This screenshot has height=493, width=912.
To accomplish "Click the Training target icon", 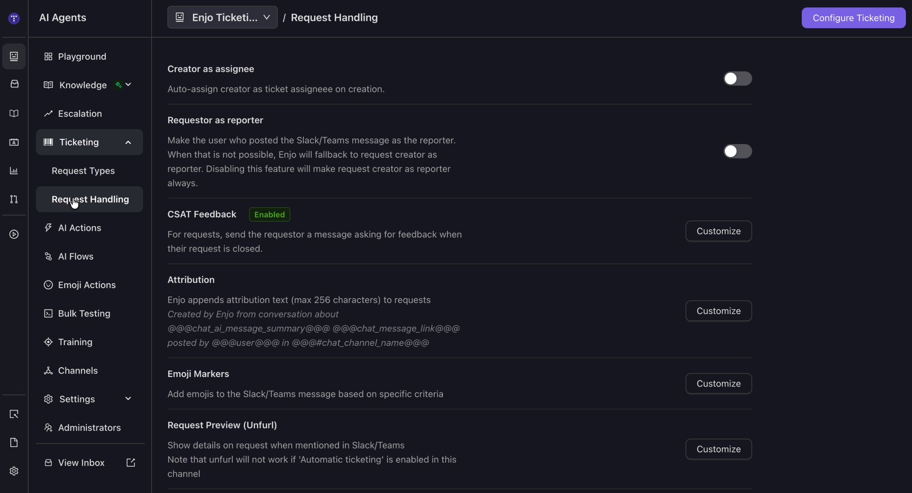I will (x=48, y=342).
